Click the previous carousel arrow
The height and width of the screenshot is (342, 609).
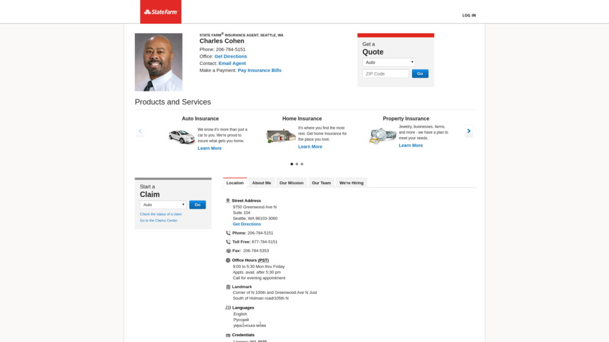coord(140,131)
